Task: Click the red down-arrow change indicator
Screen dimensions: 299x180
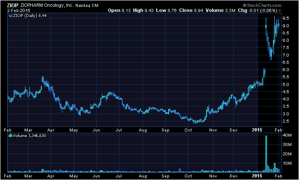Action: 279,11
